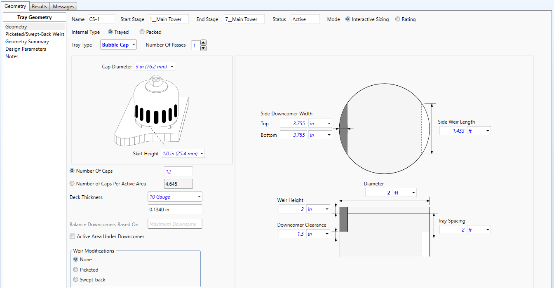This screenshot has width=554, height=288.
Task: Click the Number Of Caps value field
Action: point(178,171)
